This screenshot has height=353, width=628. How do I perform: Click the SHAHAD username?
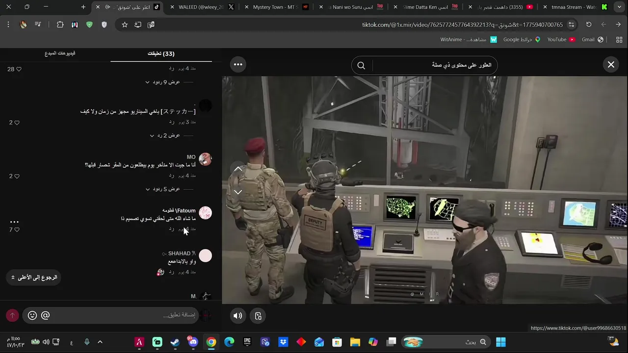(x=179, y=253)
